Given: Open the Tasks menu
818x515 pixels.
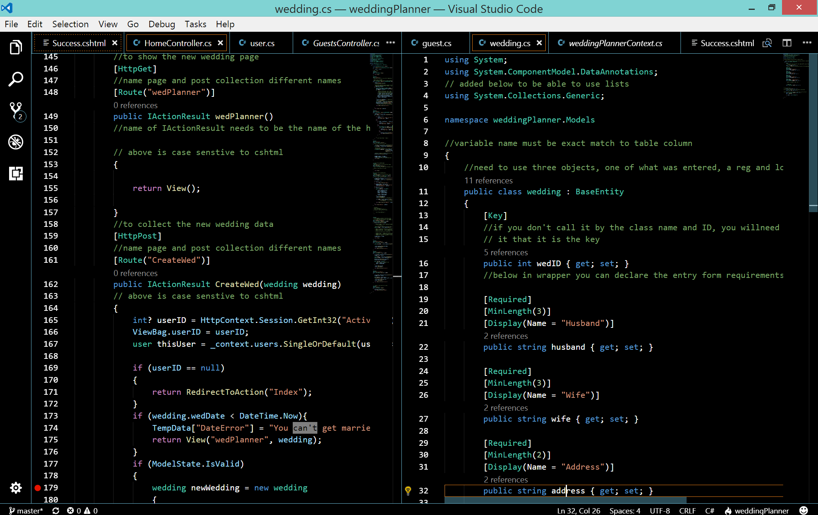Looking at the screenshot, I should pyautogui.click(x=195, y=24).
